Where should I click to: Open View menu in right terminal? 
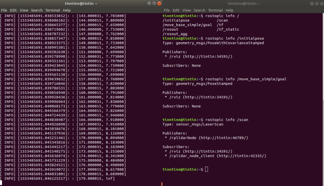[x=187, y=10]
